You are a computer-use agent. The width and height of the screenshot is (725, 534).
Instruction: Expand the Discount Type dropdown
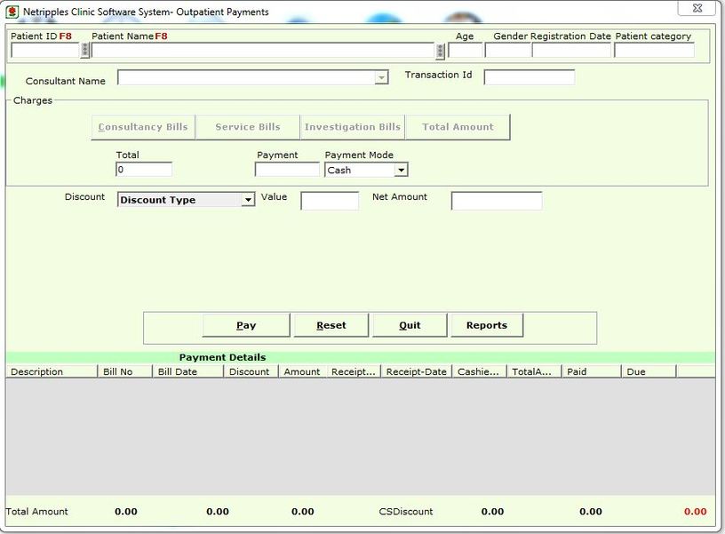pos(248,200)
